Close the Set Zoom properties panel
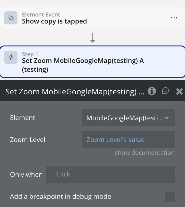This screenshot has height=207, width=185. pyautogui.click(x=179, y=91)
